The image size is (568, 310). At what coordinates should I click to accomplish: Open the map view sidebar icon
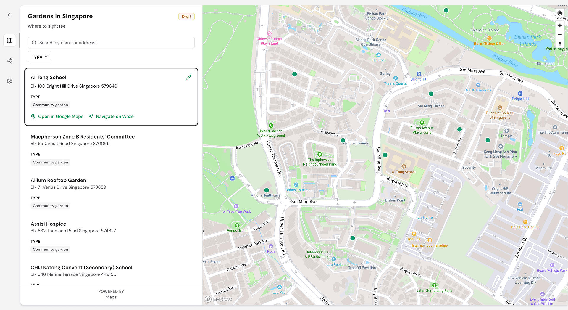tap(10, 40)
